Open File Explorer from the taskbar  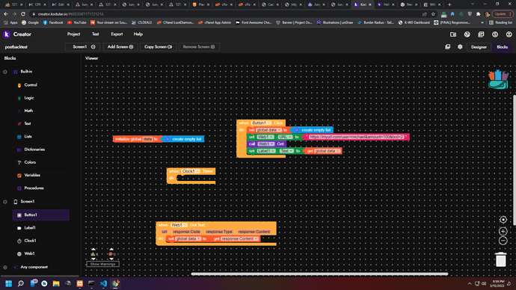coord(56,283)
